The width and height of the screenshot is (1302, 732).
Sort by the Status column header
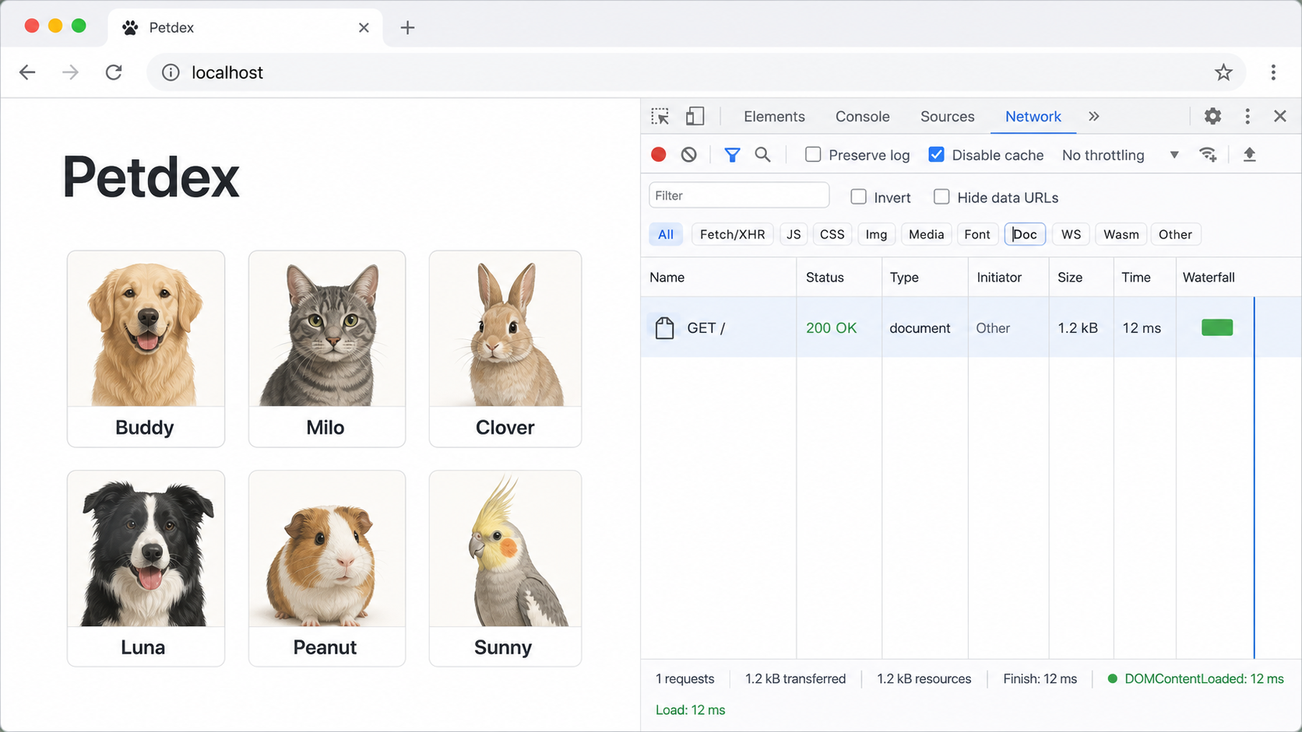pyautogui.click(x=839, y=277)
